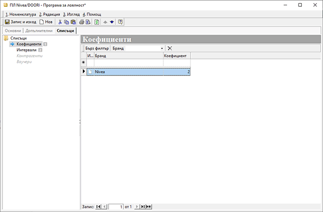Select the Списъци tab
323x212 pixels.
pyautogui.click(x=65, y=31)
